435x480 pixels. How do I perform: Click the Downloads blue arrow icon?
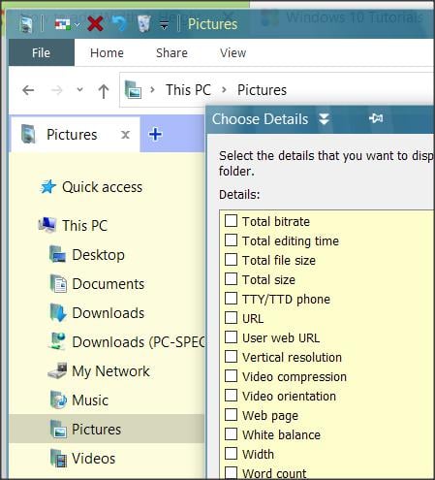(x=58, y=312)
